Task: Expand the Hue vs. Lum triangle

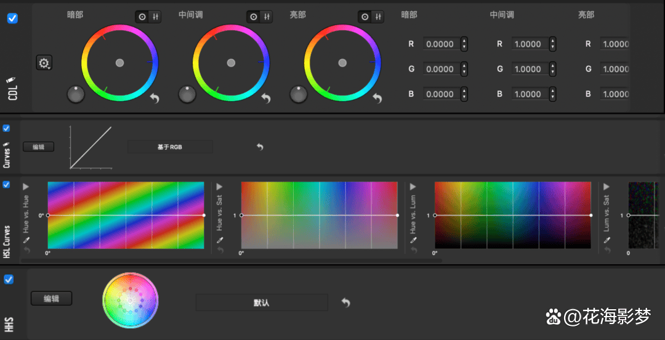Action: click(413, 187)
